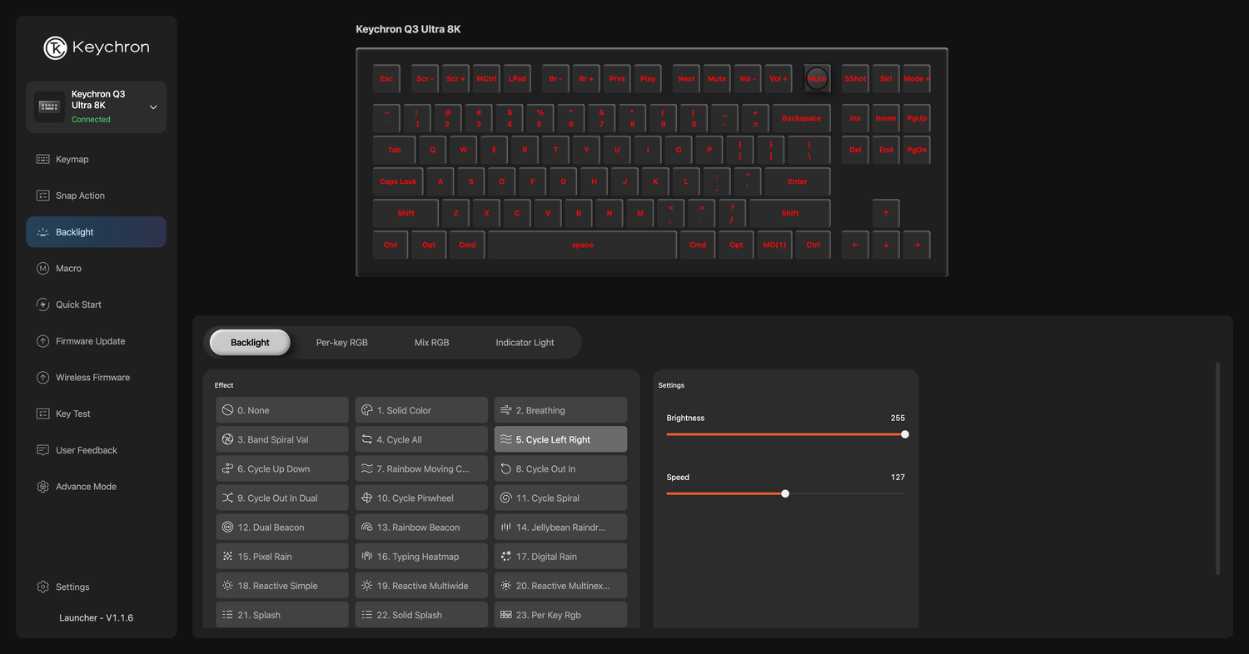The height and width of the screenshot is (654, 1249).
Task: Click the Backspace key on keyboard preview
Action: click(x=801, y=118)
